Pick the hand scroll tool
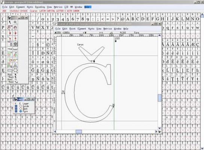The width and height of the screenshot is (204, 150). (15, 28)
